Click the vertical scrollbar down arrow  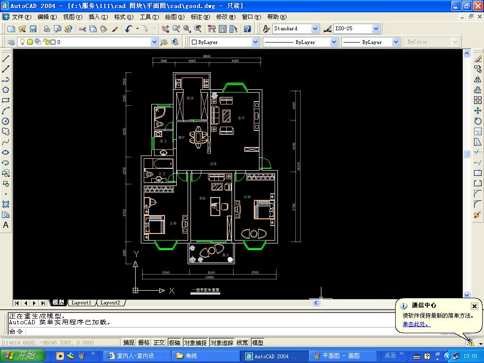click(467, 294)
